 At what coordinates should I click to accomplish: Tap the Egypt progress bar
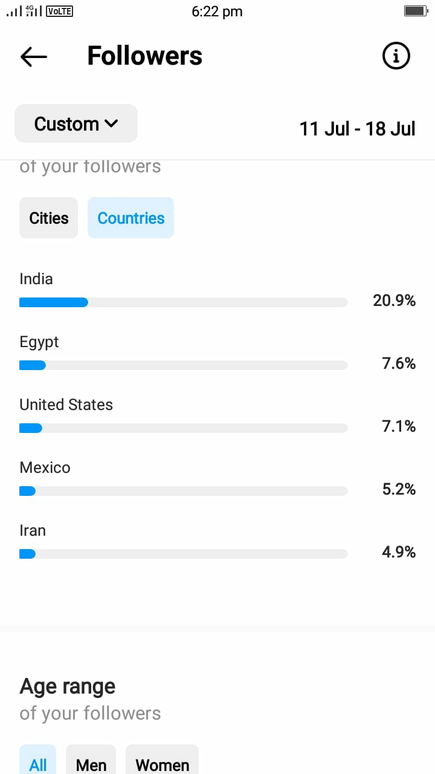[184, 365]
